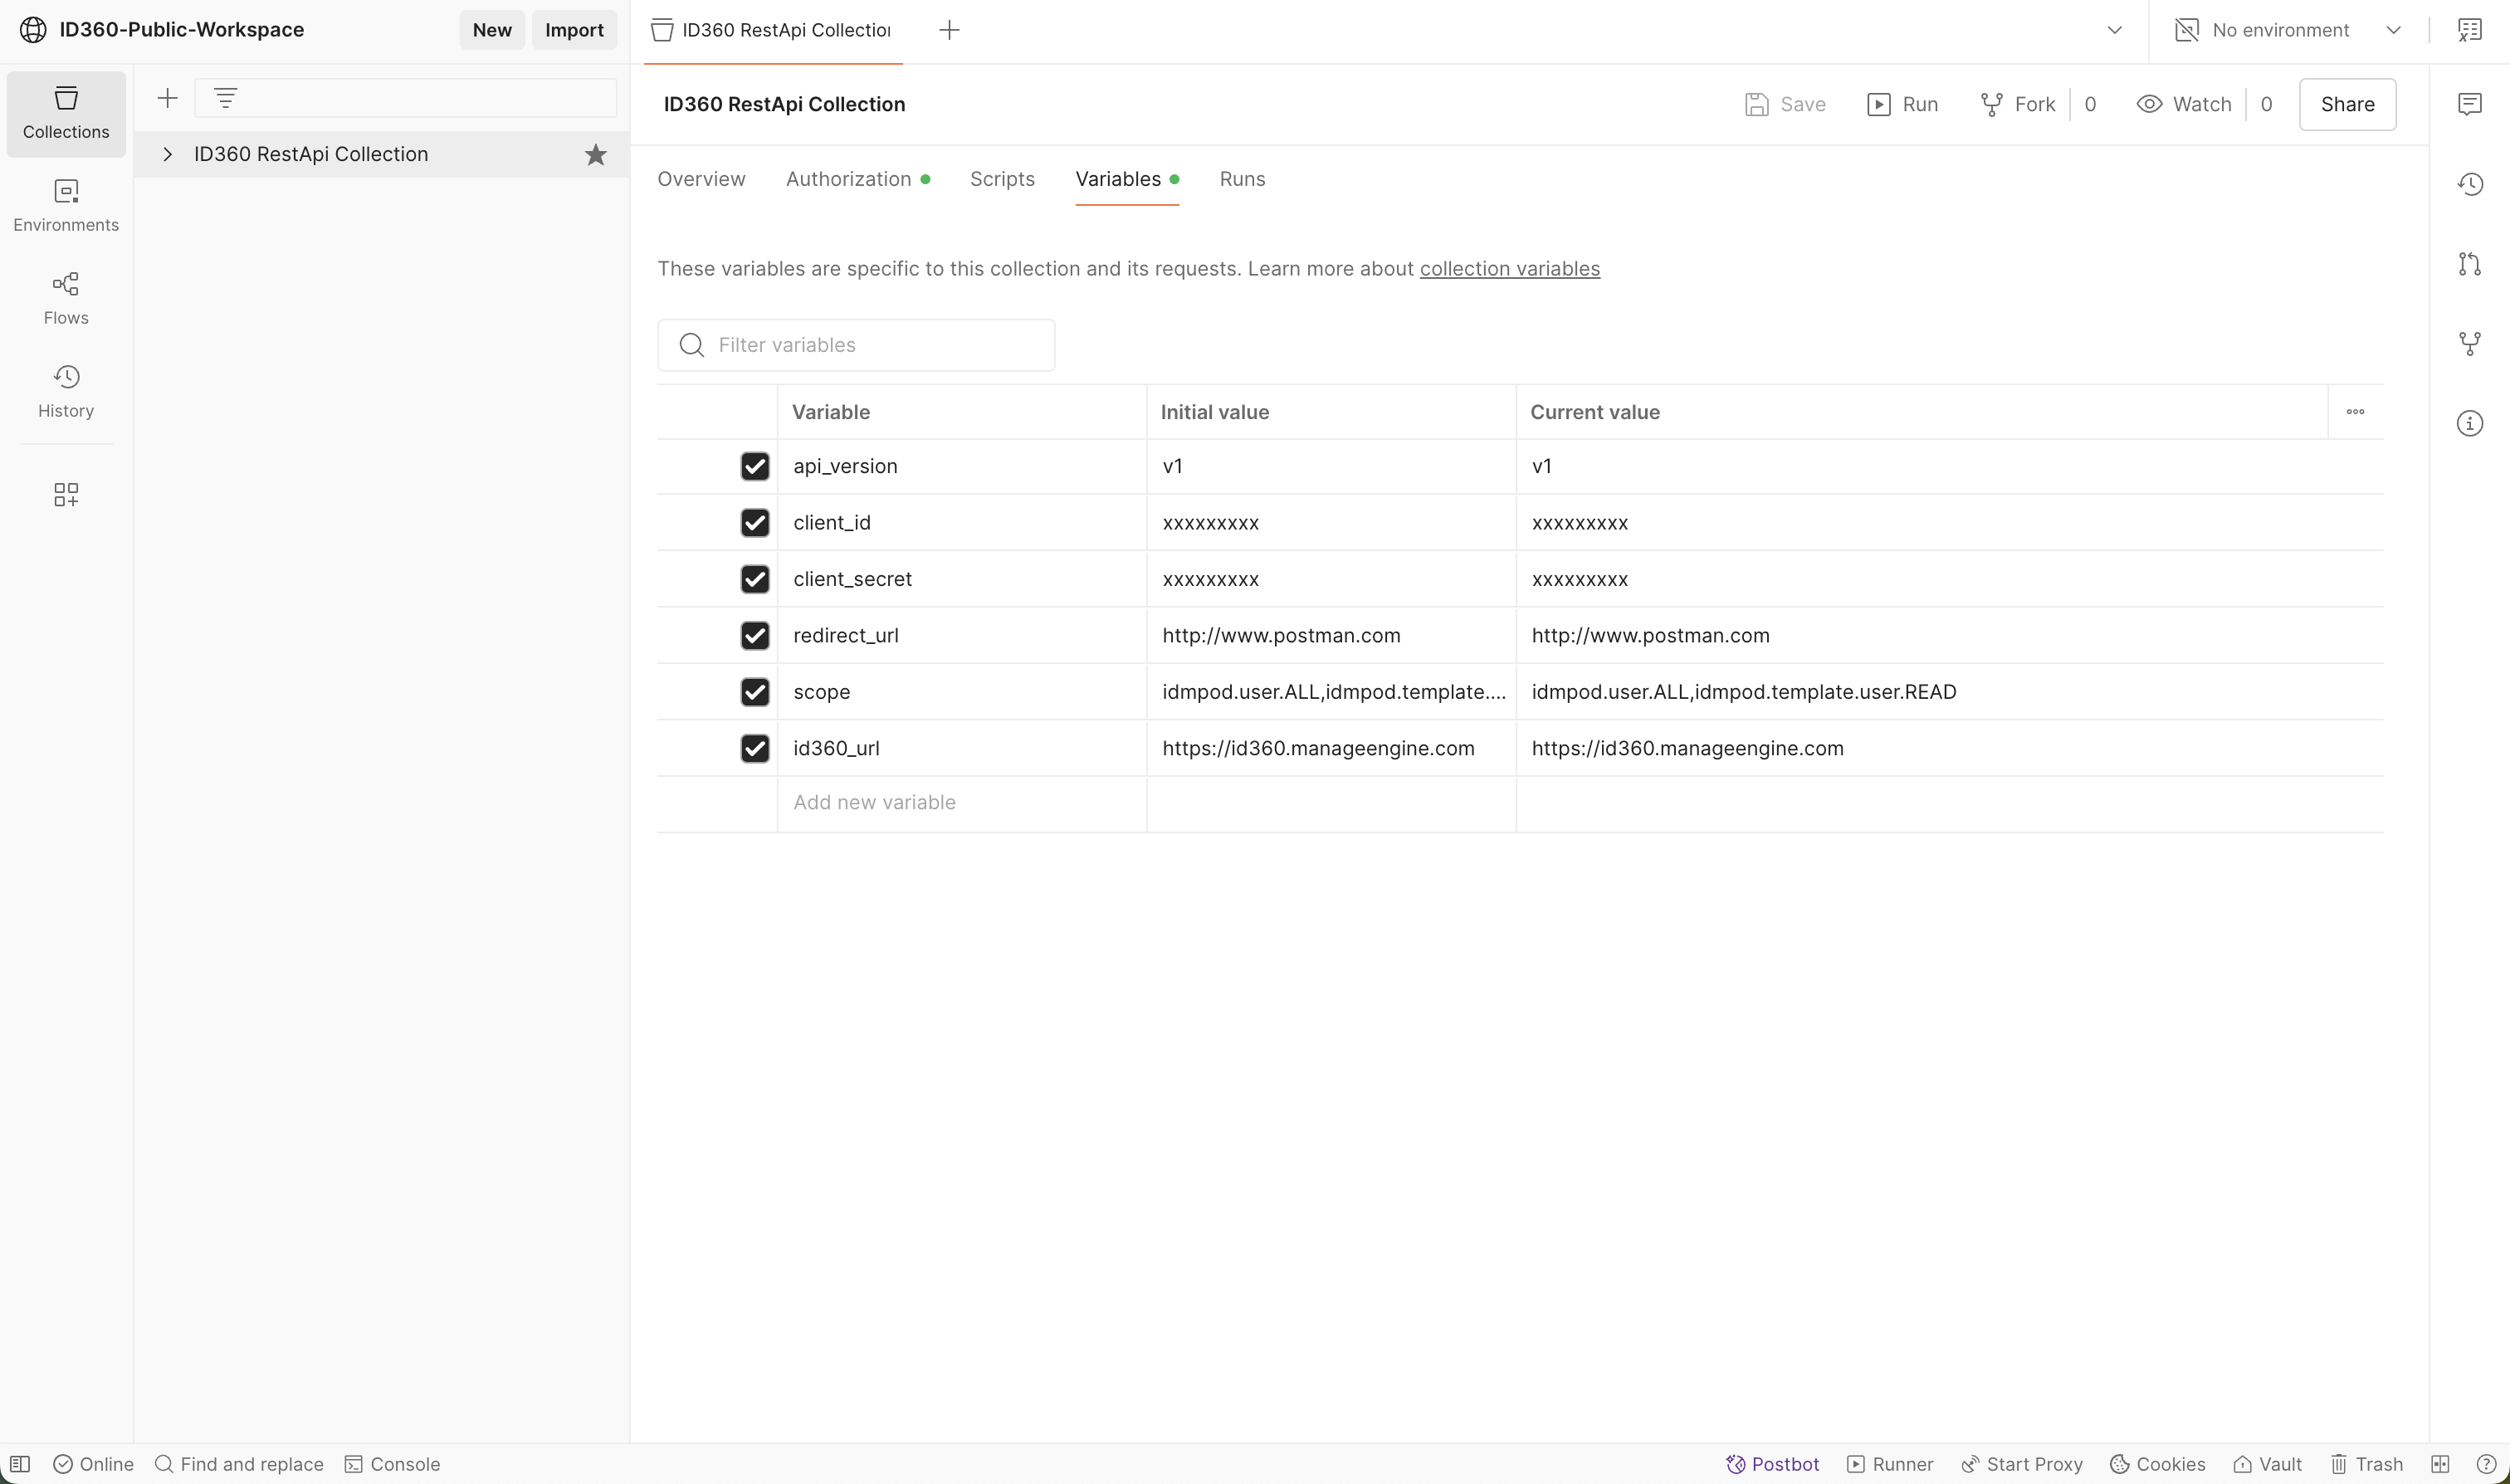Click the Filter variables input field

(856, 345)
